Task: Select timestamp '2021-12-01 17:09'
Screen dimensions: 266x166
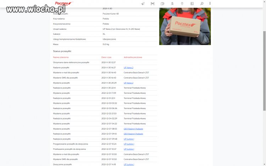Action: pos(109,93)
